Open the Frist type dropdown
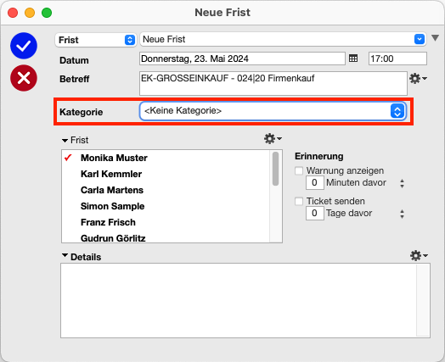 tap(96, 40)
